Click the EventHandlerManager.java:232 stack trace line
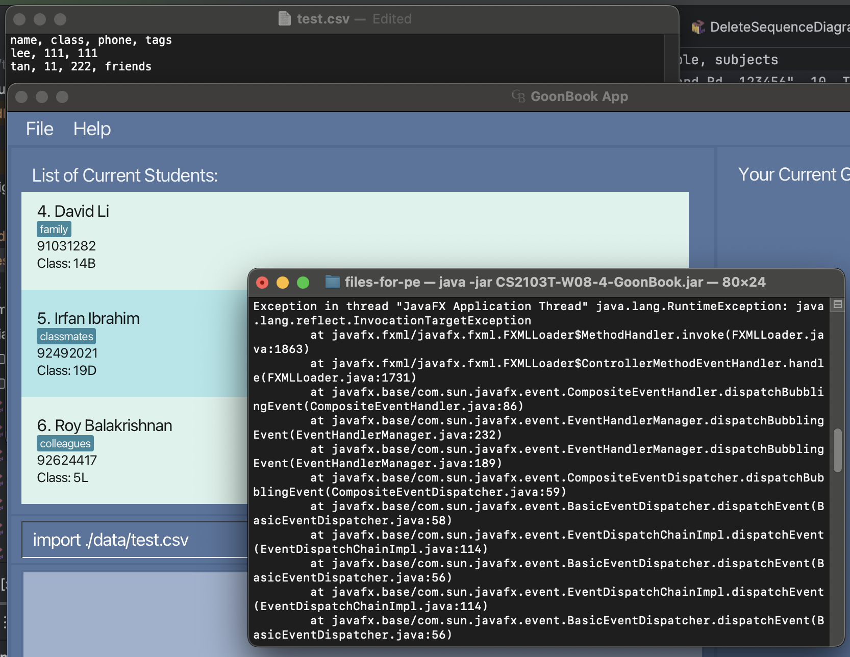The height and width of the screenshot is (657, 850). pos(538,428)
